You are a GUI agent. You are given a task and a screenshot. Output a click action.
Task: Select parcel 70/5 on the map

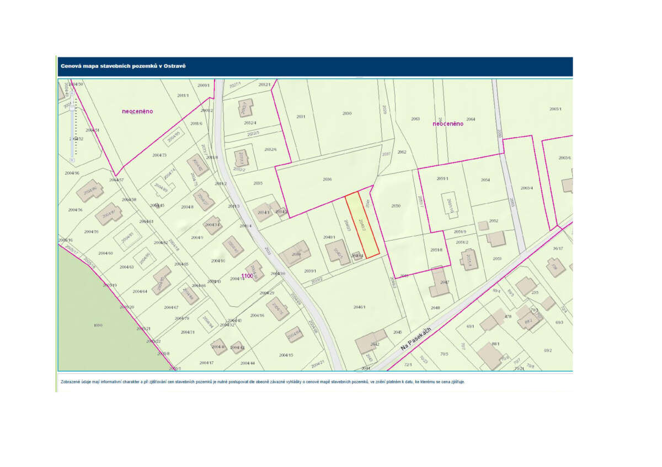point(444,354)
